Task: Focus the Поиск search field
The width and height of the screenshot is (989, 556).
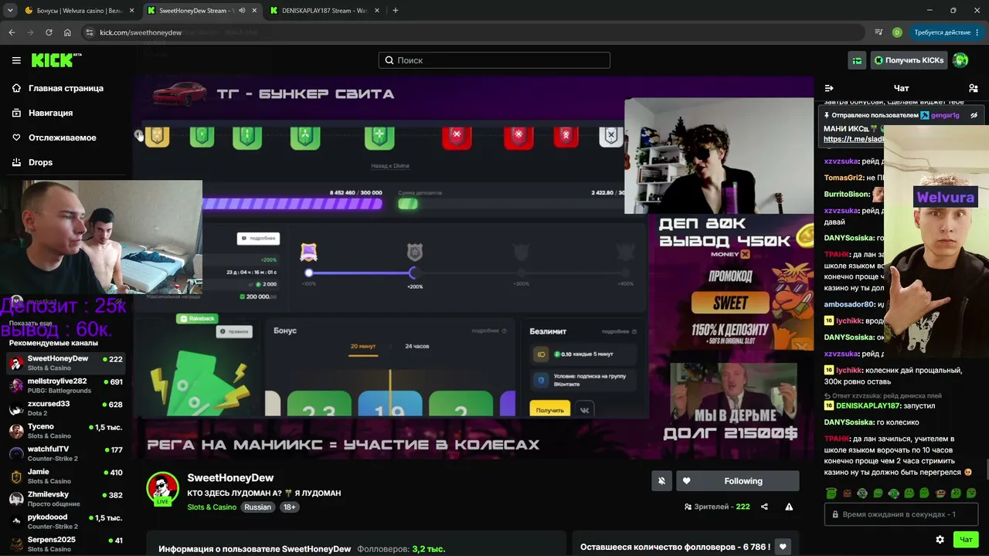Action: [494, 60]
